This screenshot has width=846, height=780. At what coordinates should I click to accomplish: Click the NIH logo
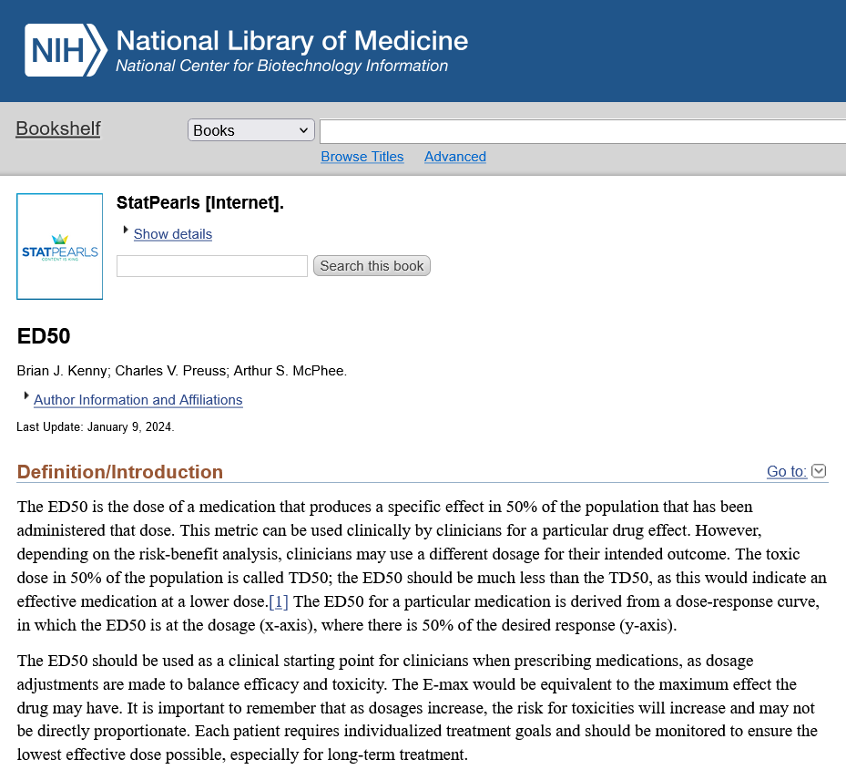tap(66, 50)
